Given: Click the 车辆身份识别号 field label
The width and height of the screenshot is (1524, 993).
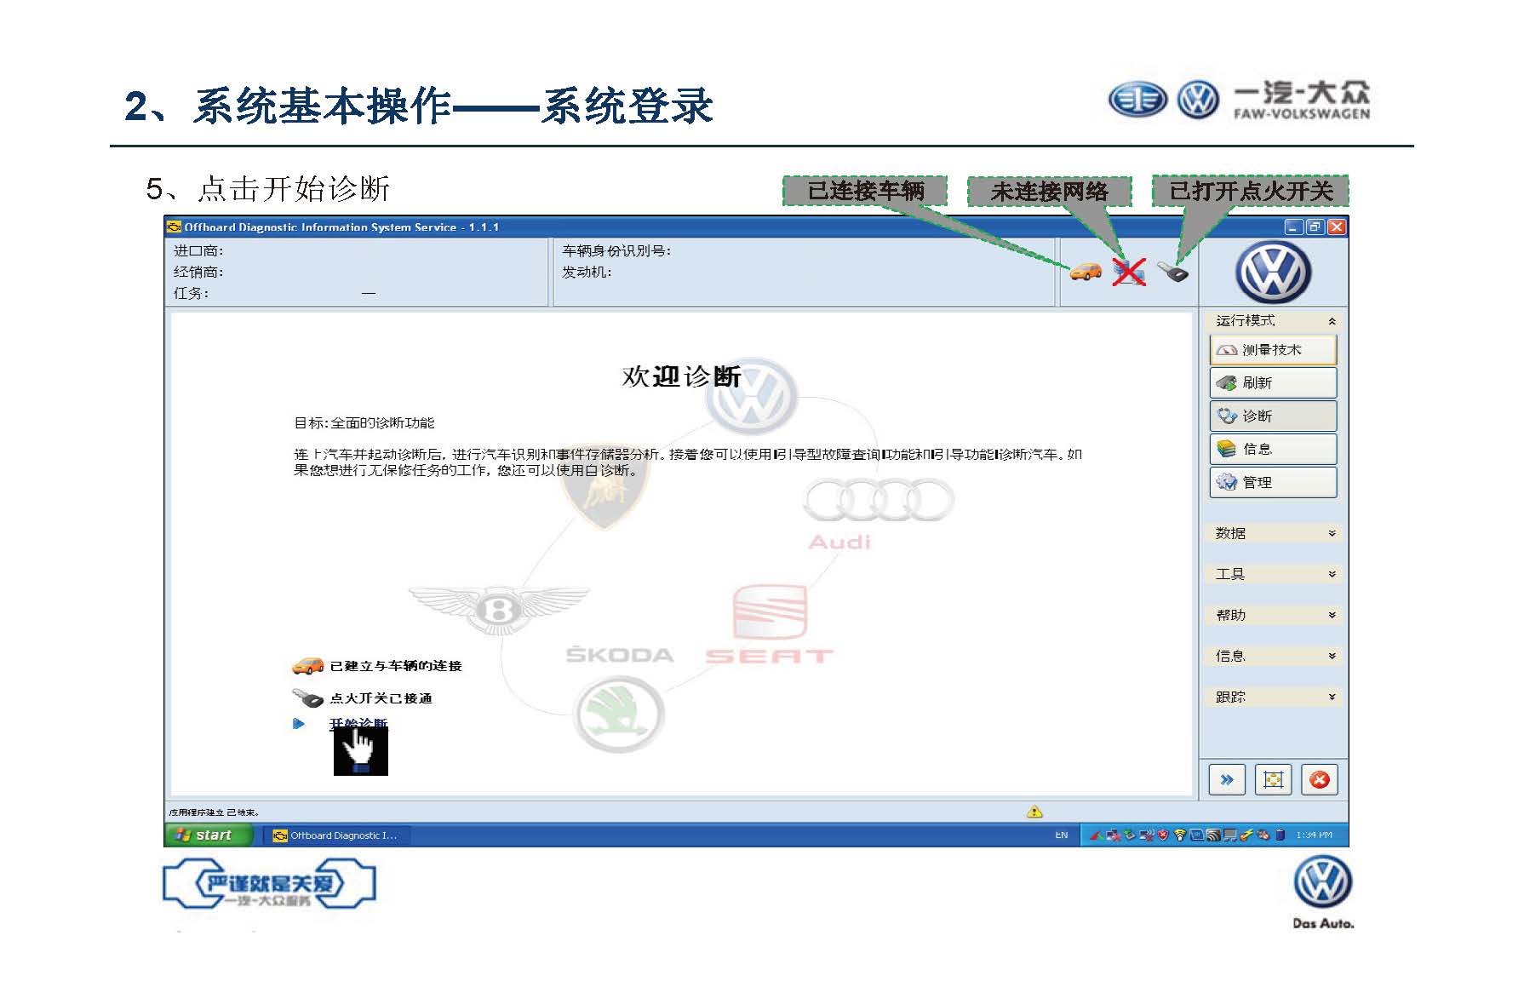Looking at the screenshot, I should [616, 250].
